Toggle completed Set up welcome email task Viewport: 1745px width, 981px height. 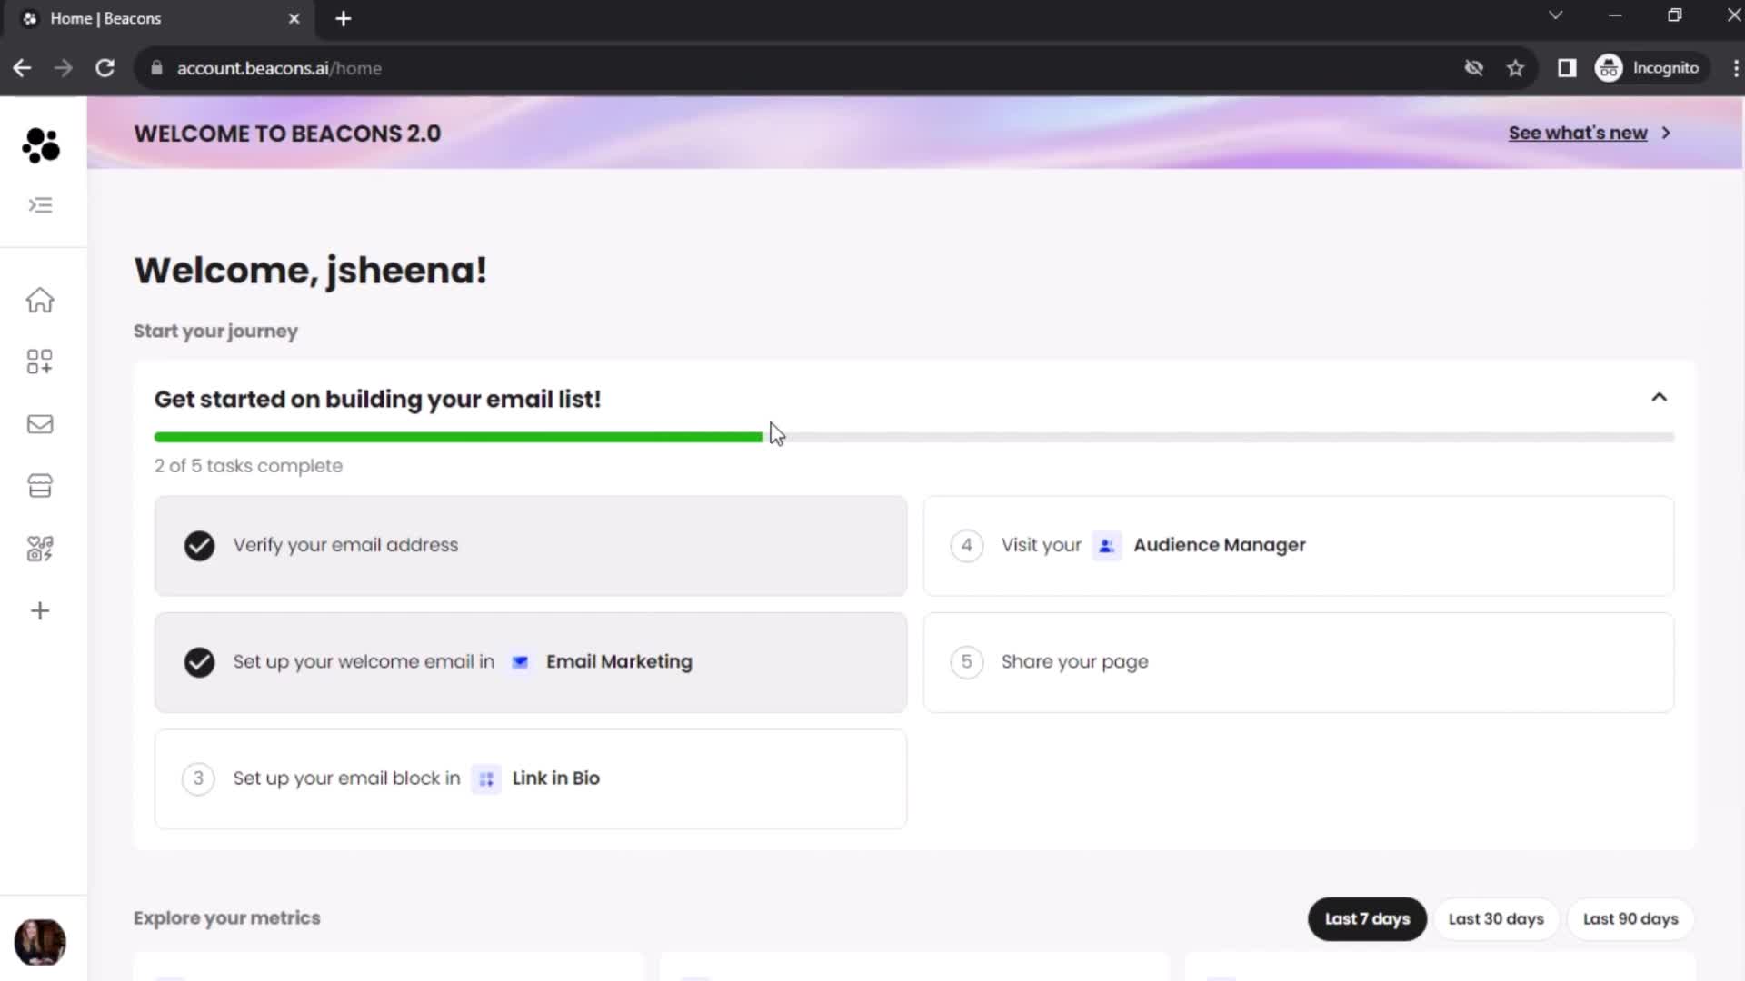click(x=199, y=661)
